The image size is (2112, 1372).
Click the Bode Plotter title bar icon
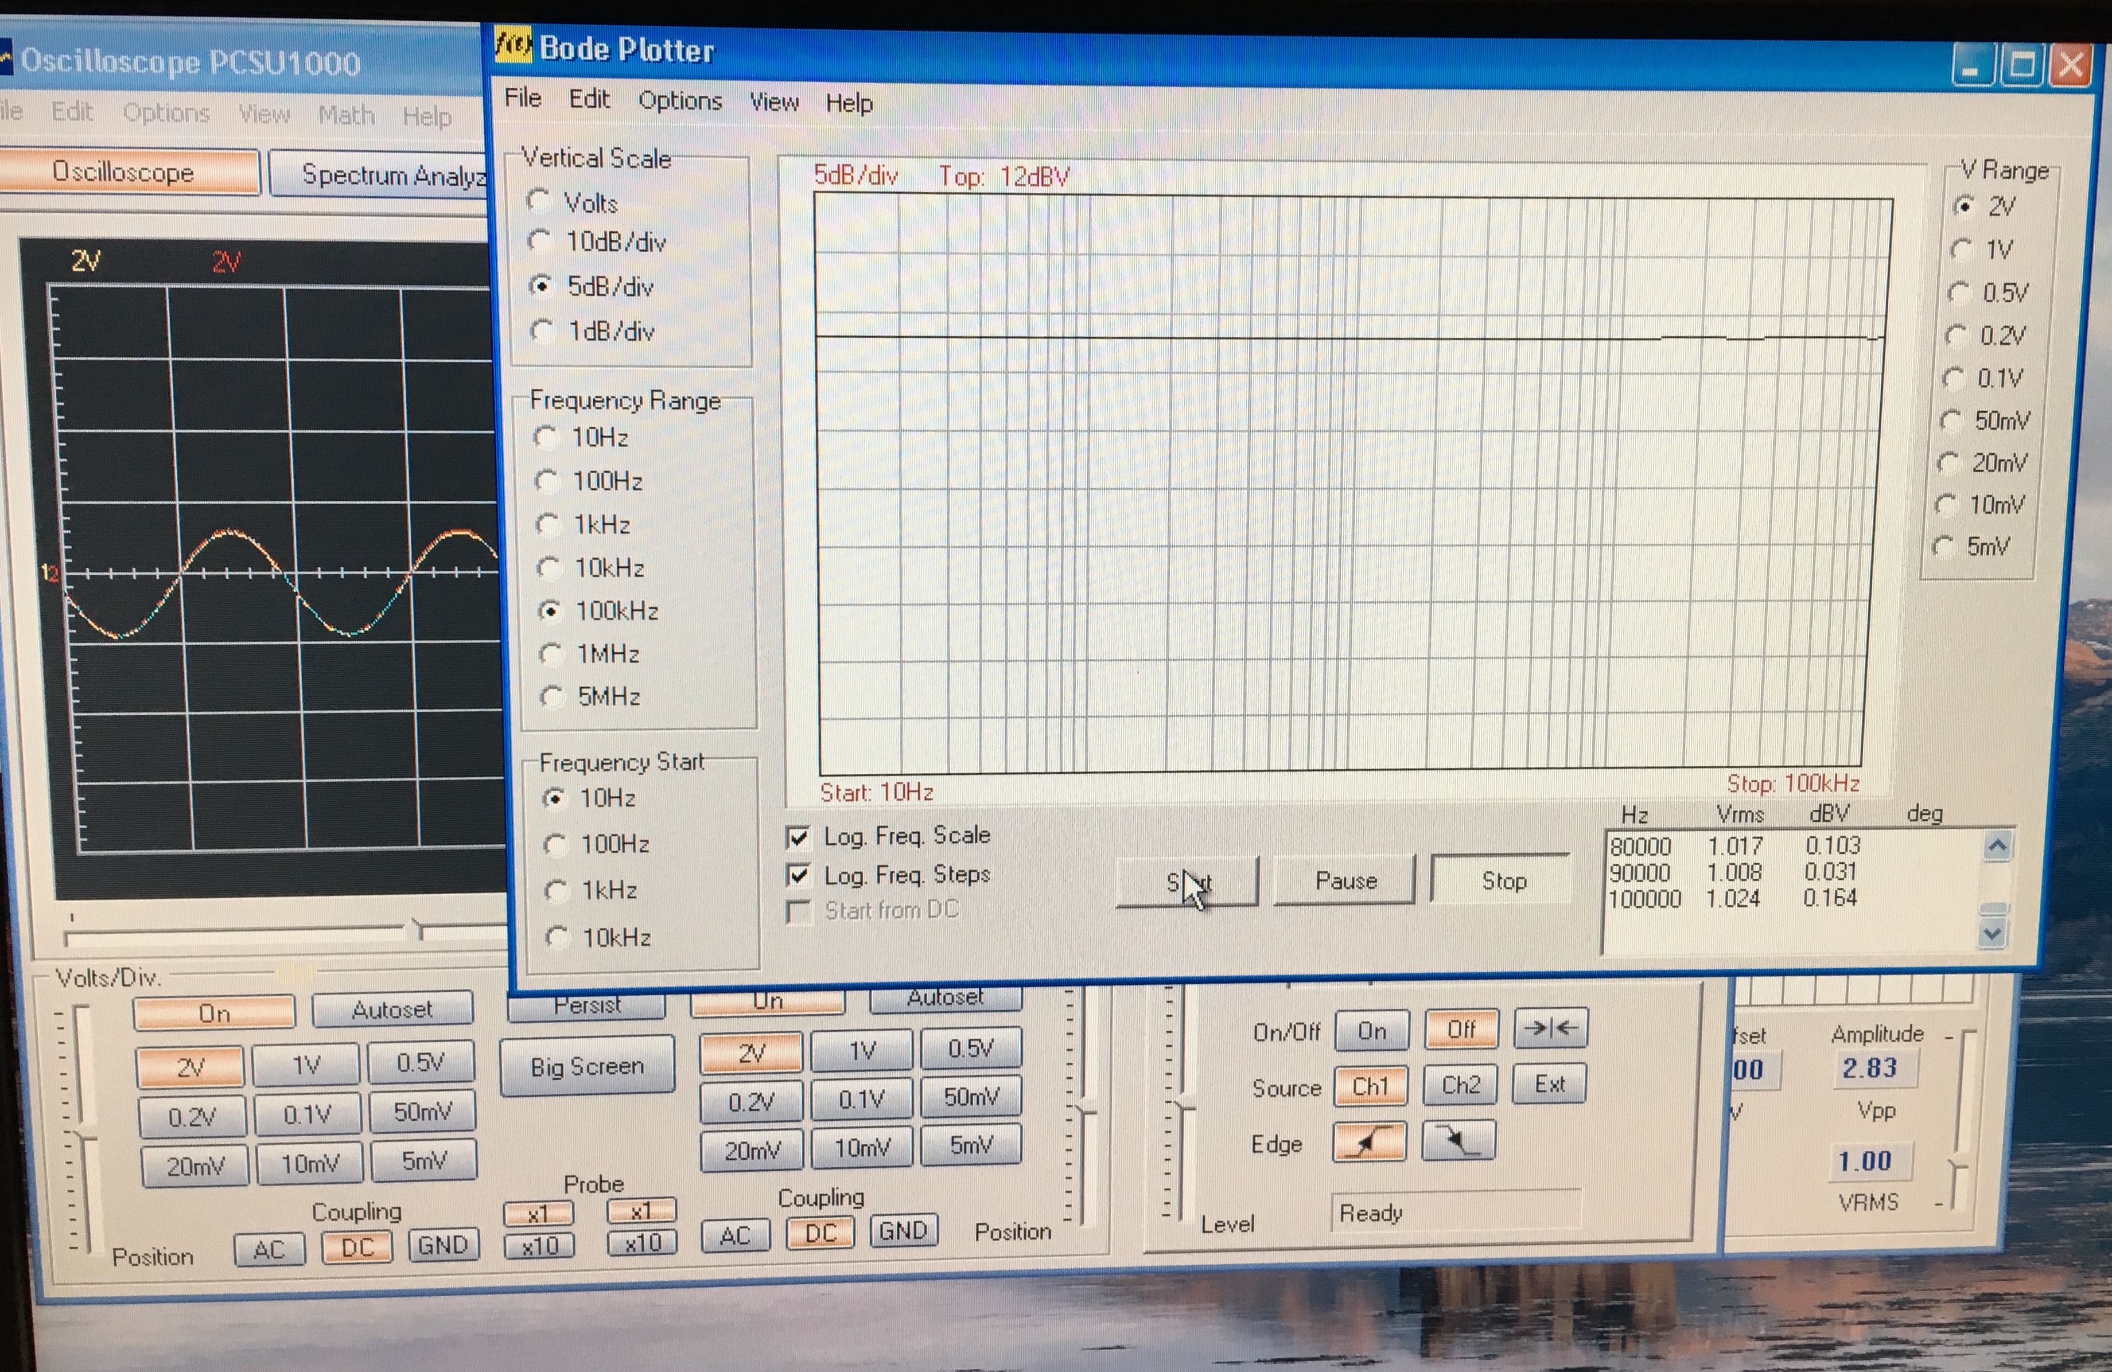point(513,44)
